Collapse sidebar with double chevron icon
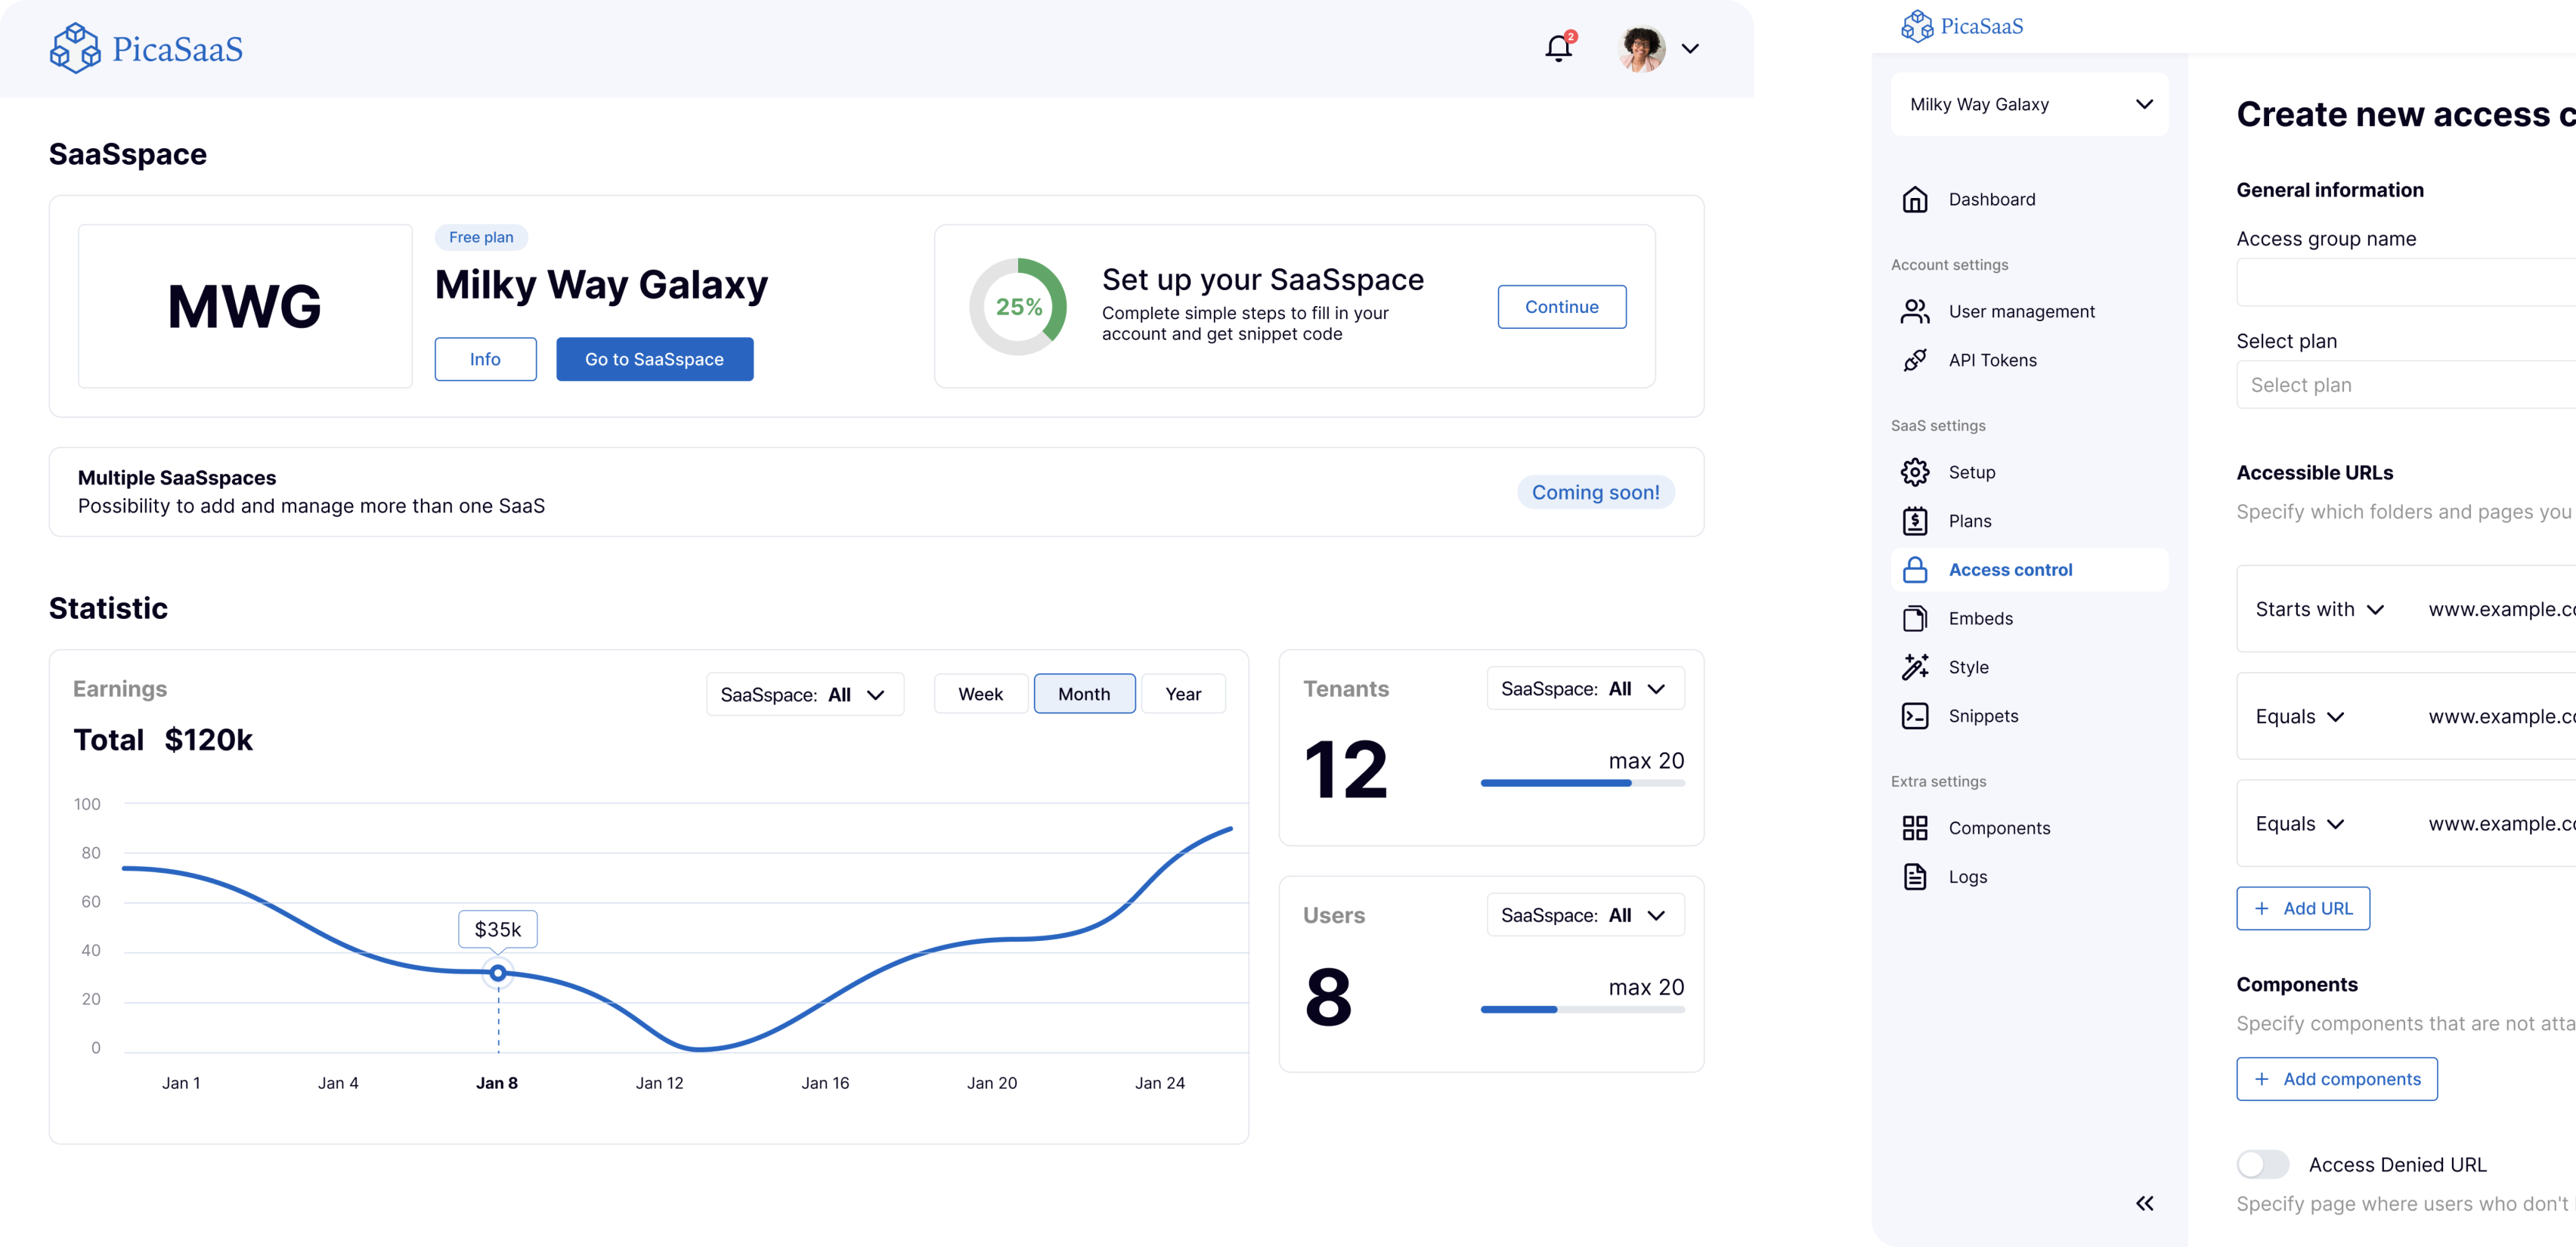 [x=2144, y=1203]
